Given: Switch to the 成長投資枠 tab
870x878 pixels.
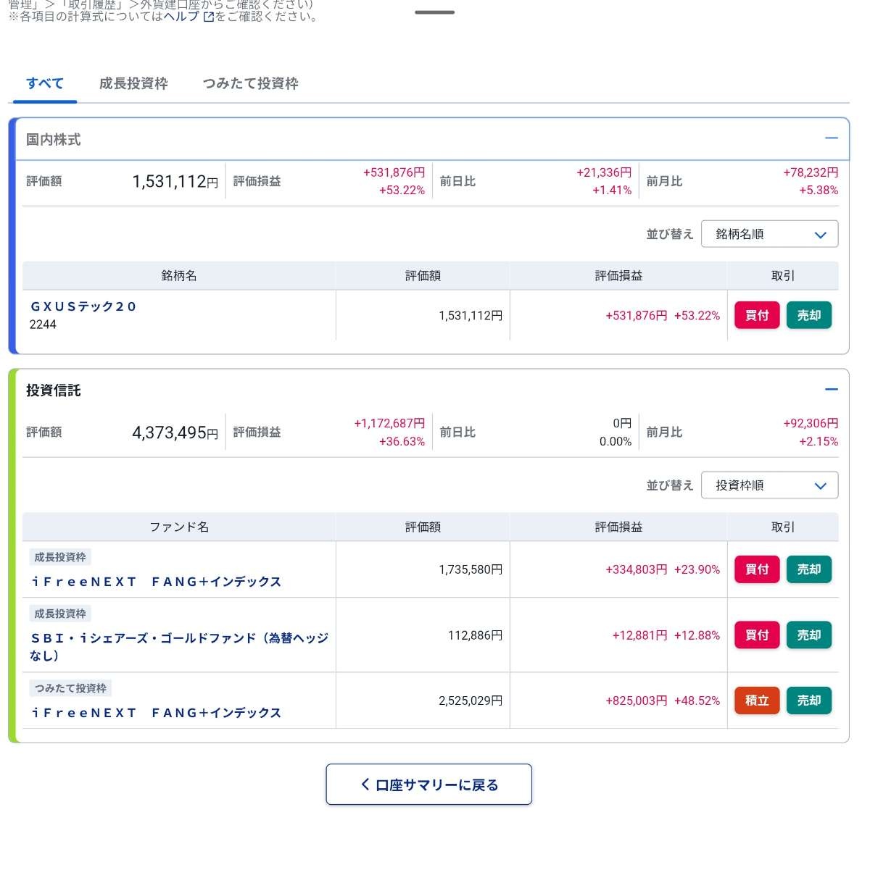Looking at the screenshot, I should (133, 83).
